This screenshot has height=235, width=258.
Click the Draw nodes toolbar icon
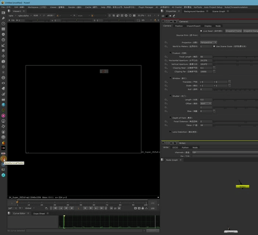3,18
